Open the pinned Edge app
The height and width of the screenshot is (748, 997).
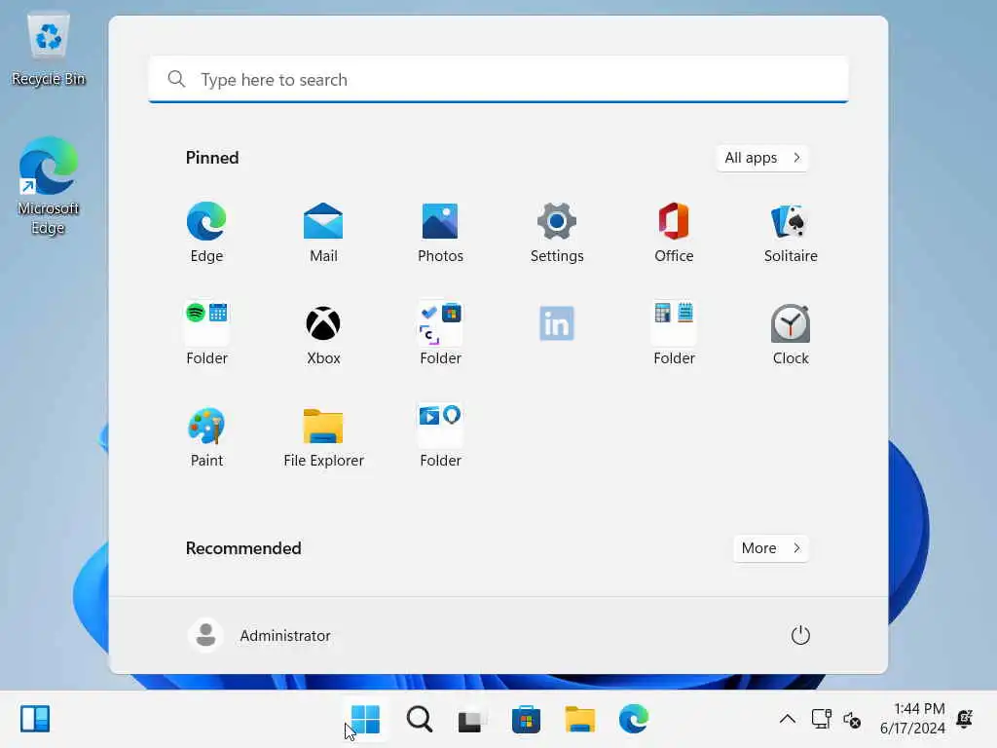point(206,232)
